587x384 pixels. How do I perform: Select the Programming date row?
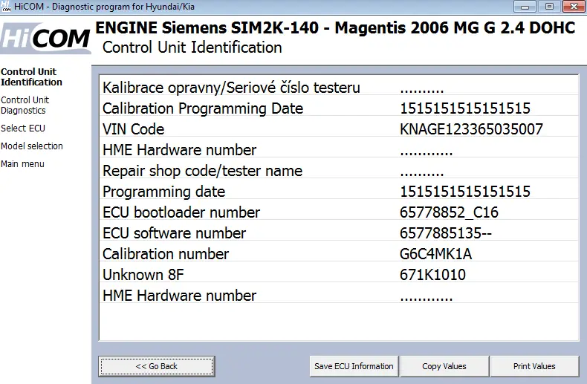pyautogui.click(x=339, y=192)
